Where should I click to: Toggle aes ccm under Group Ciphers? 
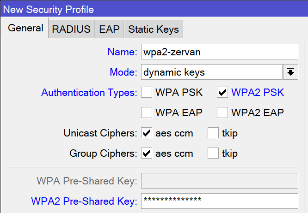147,154
